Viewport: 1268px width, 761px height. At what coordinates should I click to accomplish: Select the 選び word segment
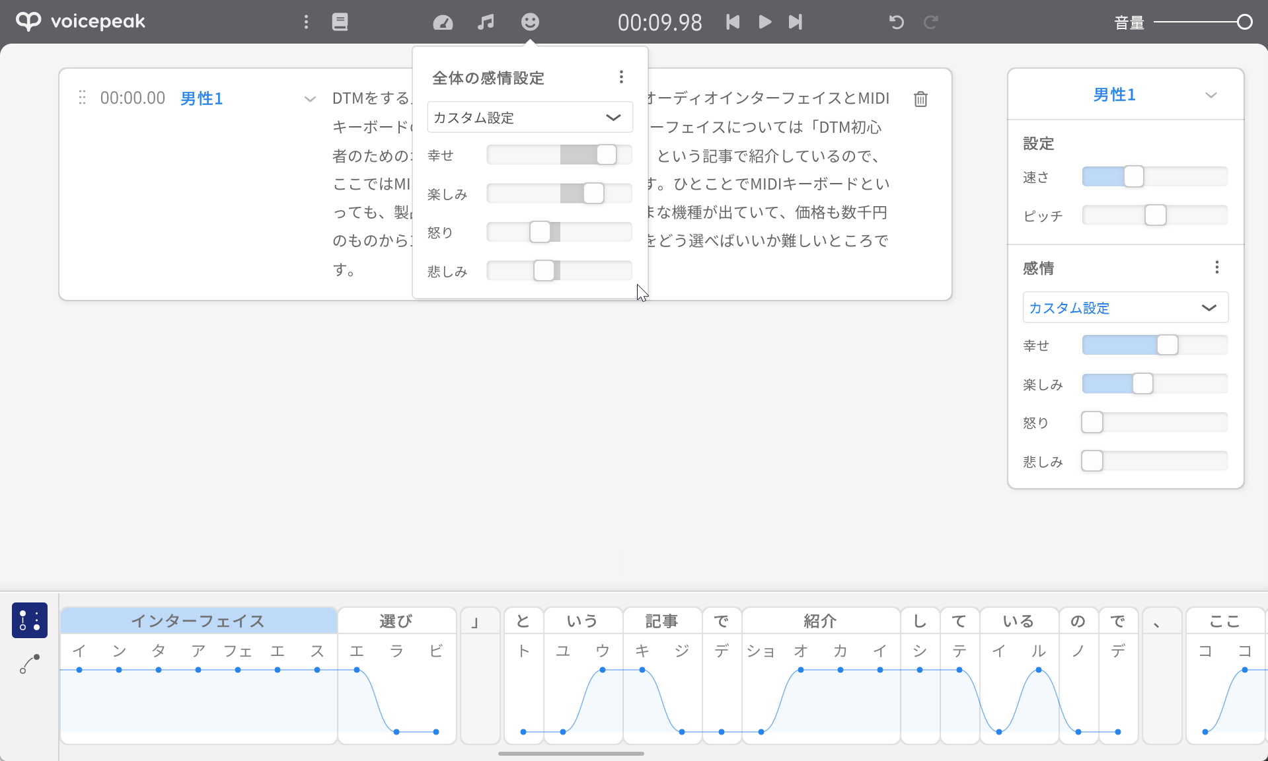[x=396, y=621]
